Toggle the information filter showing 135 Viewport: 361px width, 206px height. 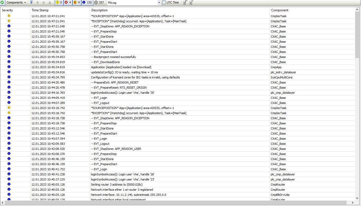[87, 2]
